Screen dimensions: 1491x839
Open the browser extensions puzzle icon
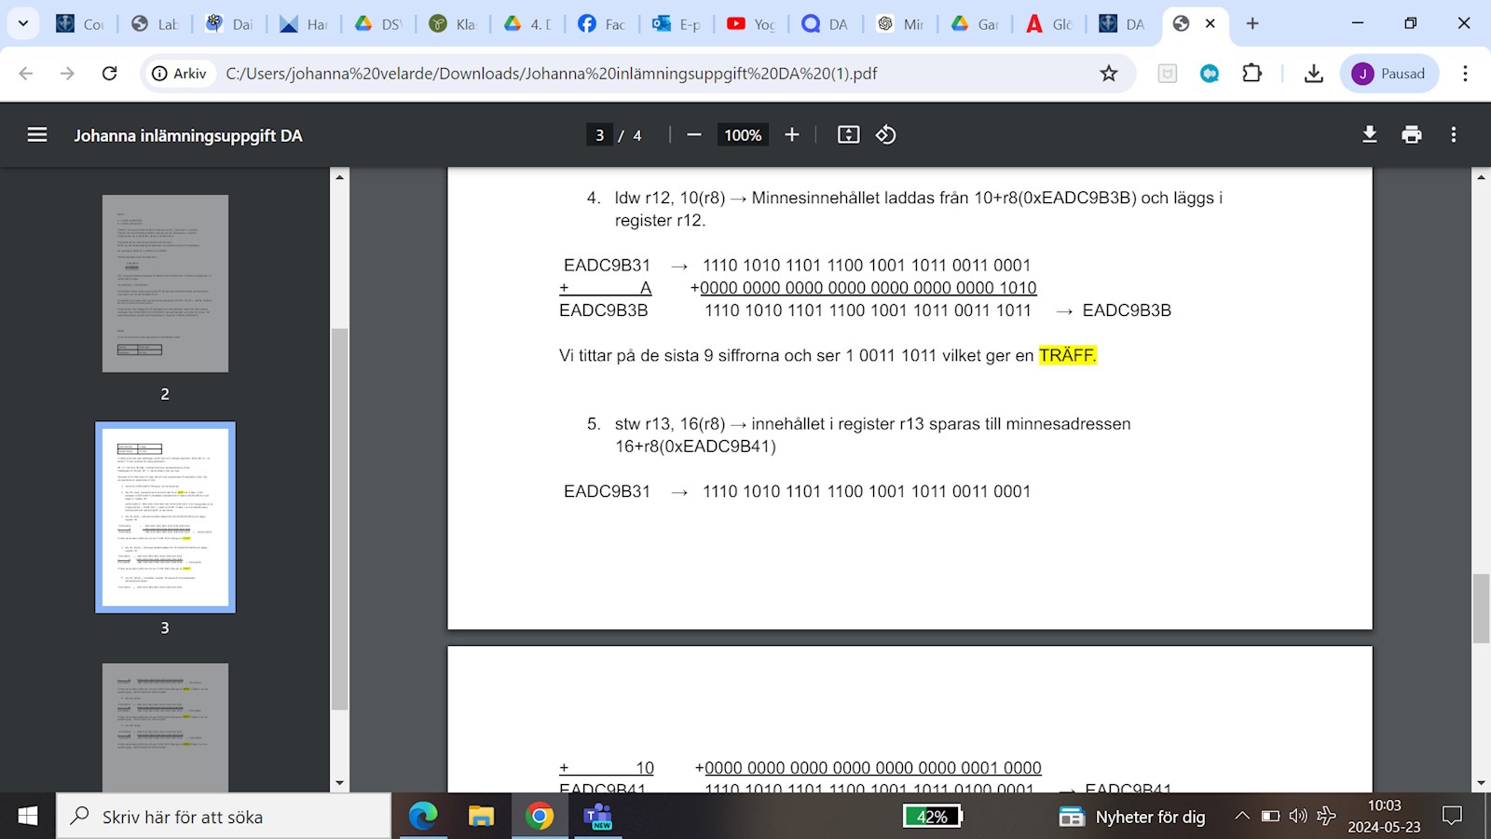pyautogui.click(x=1252, y=74)
